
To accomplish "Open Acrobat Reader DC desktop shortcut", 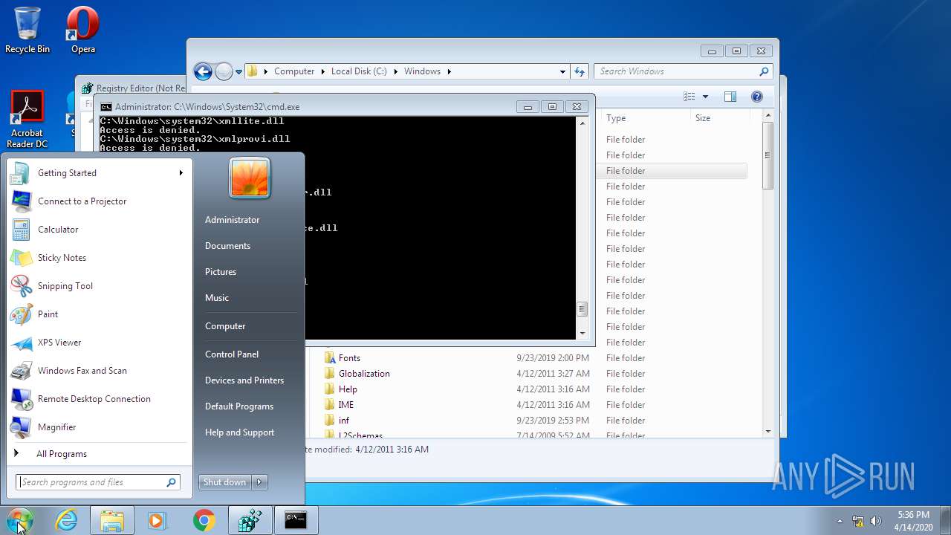I will pyautogui.click(x=27, y=119).
